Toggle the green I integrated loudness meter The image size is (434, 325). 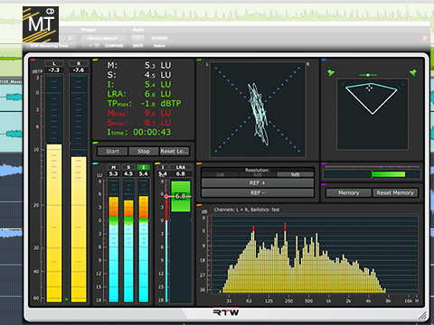point(144,167)
